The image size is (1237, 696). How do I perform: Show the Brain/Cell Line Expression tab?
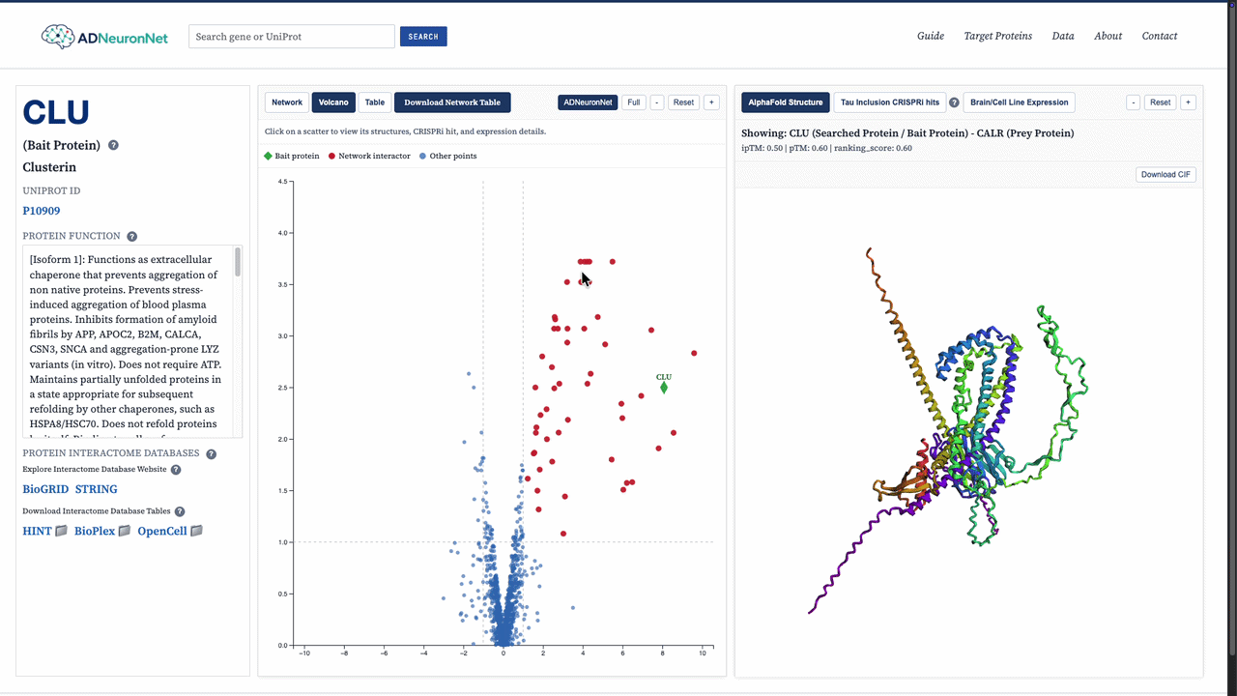coord(1020,102)
